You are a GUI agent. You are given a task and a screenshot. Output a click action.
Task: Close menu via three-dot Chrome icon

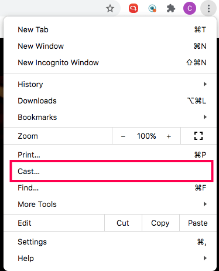pyautogui.click(x=208, y=8)
